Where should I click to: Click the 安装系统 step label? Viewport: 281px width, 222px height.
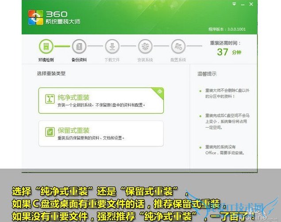point(145,60)
